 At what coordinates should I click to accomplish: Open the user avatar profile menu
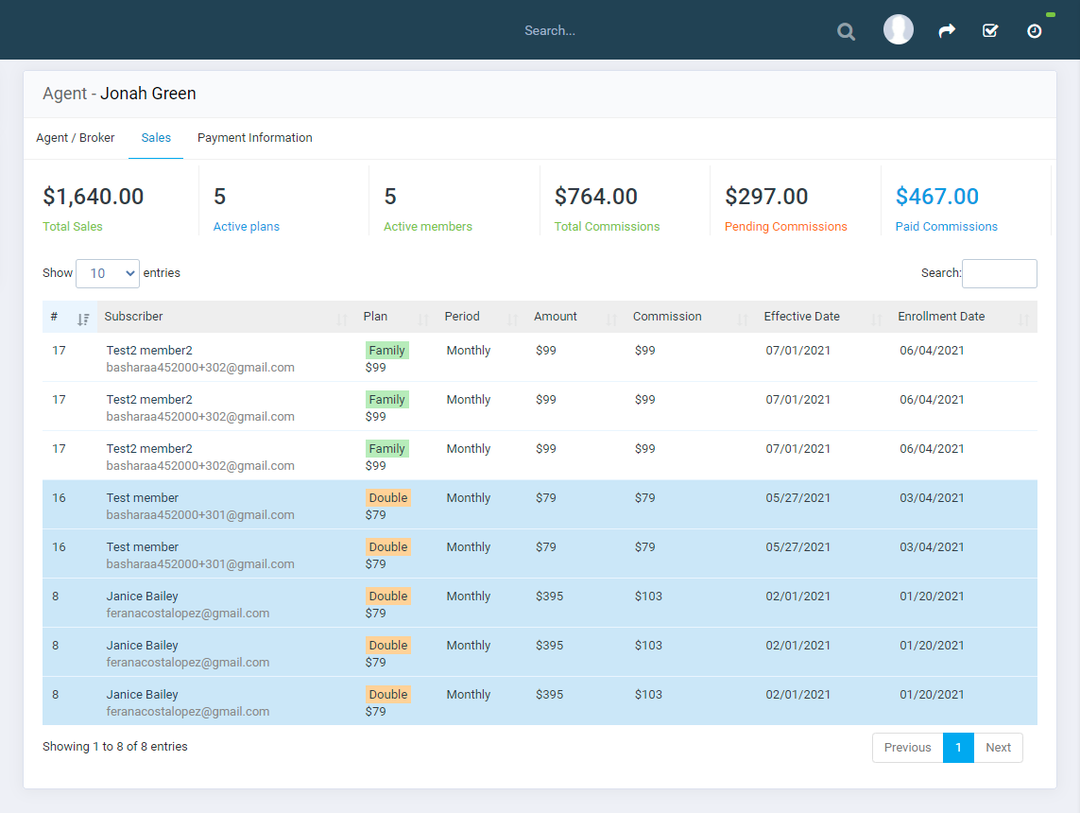[x=898, y=30]
